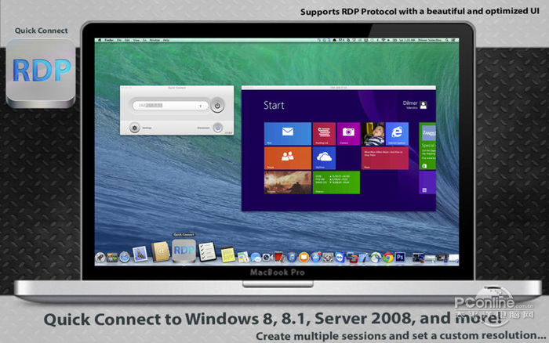Open Photo Booth red curtain icon in Dock
This screenshot has width=549, height=343.
click(x=279, y=258)
